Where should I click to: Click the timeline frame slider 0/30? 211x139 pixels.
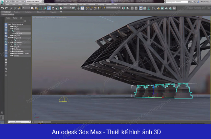tap(41, 122)
